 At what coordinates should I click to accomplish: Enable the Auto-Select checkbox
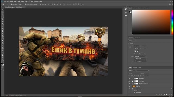11,4
